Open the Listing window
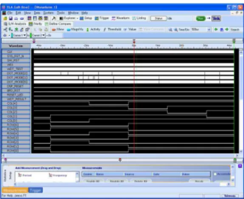Screen dimensions: 244x199 pos(139,18)
